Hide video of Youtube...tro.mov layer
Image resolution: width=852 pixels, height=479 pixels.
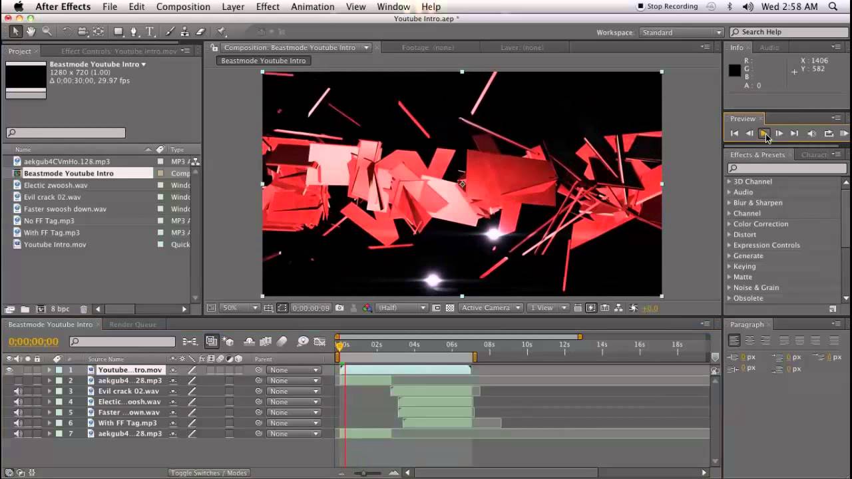pyautogui.click(x=9, y=370)
